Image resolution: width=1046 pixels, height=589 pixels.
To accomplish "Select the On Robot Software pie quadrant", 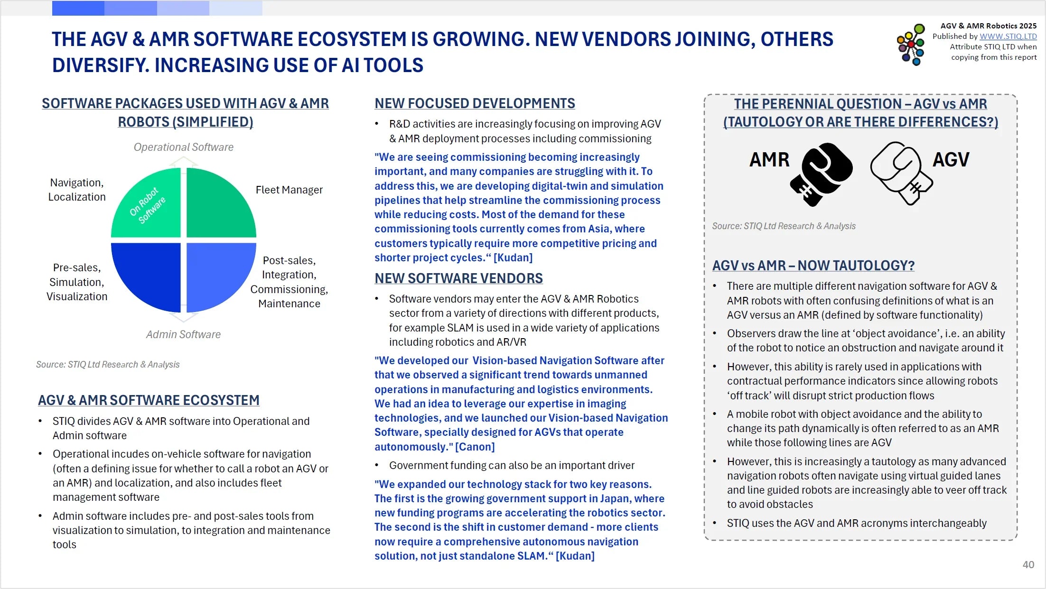I will coord(151,206).
